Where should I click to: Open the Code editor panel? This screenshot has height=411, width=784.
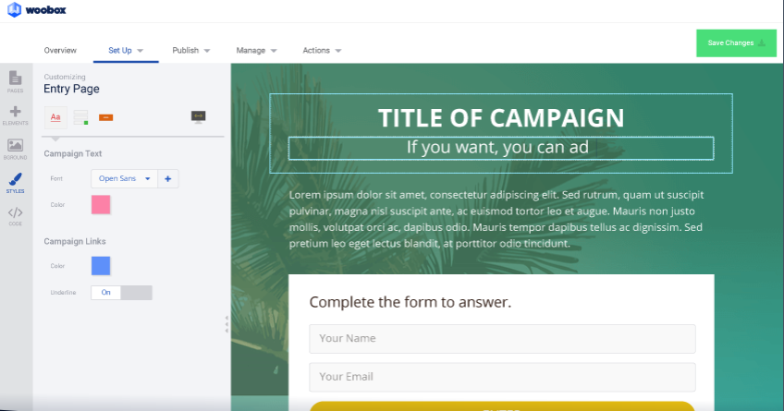coord(15,216)
